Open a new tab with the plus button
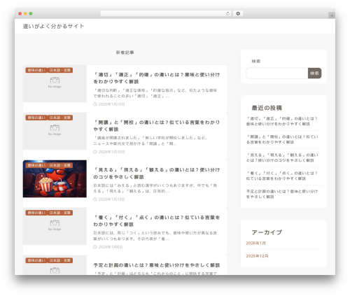The width and height of the screenshot is (350, 296). click(332, 15)
